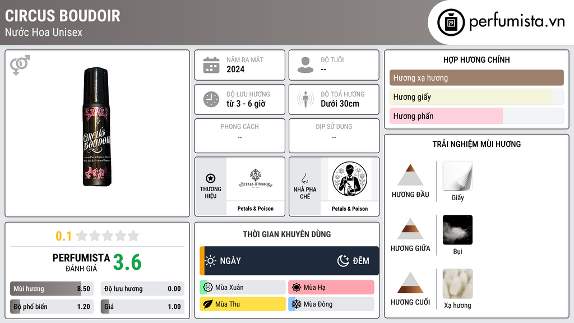Screen dimensions: 574x323
Task: Click the 'Dưới 30cm' sillage value
Action: 340,104
